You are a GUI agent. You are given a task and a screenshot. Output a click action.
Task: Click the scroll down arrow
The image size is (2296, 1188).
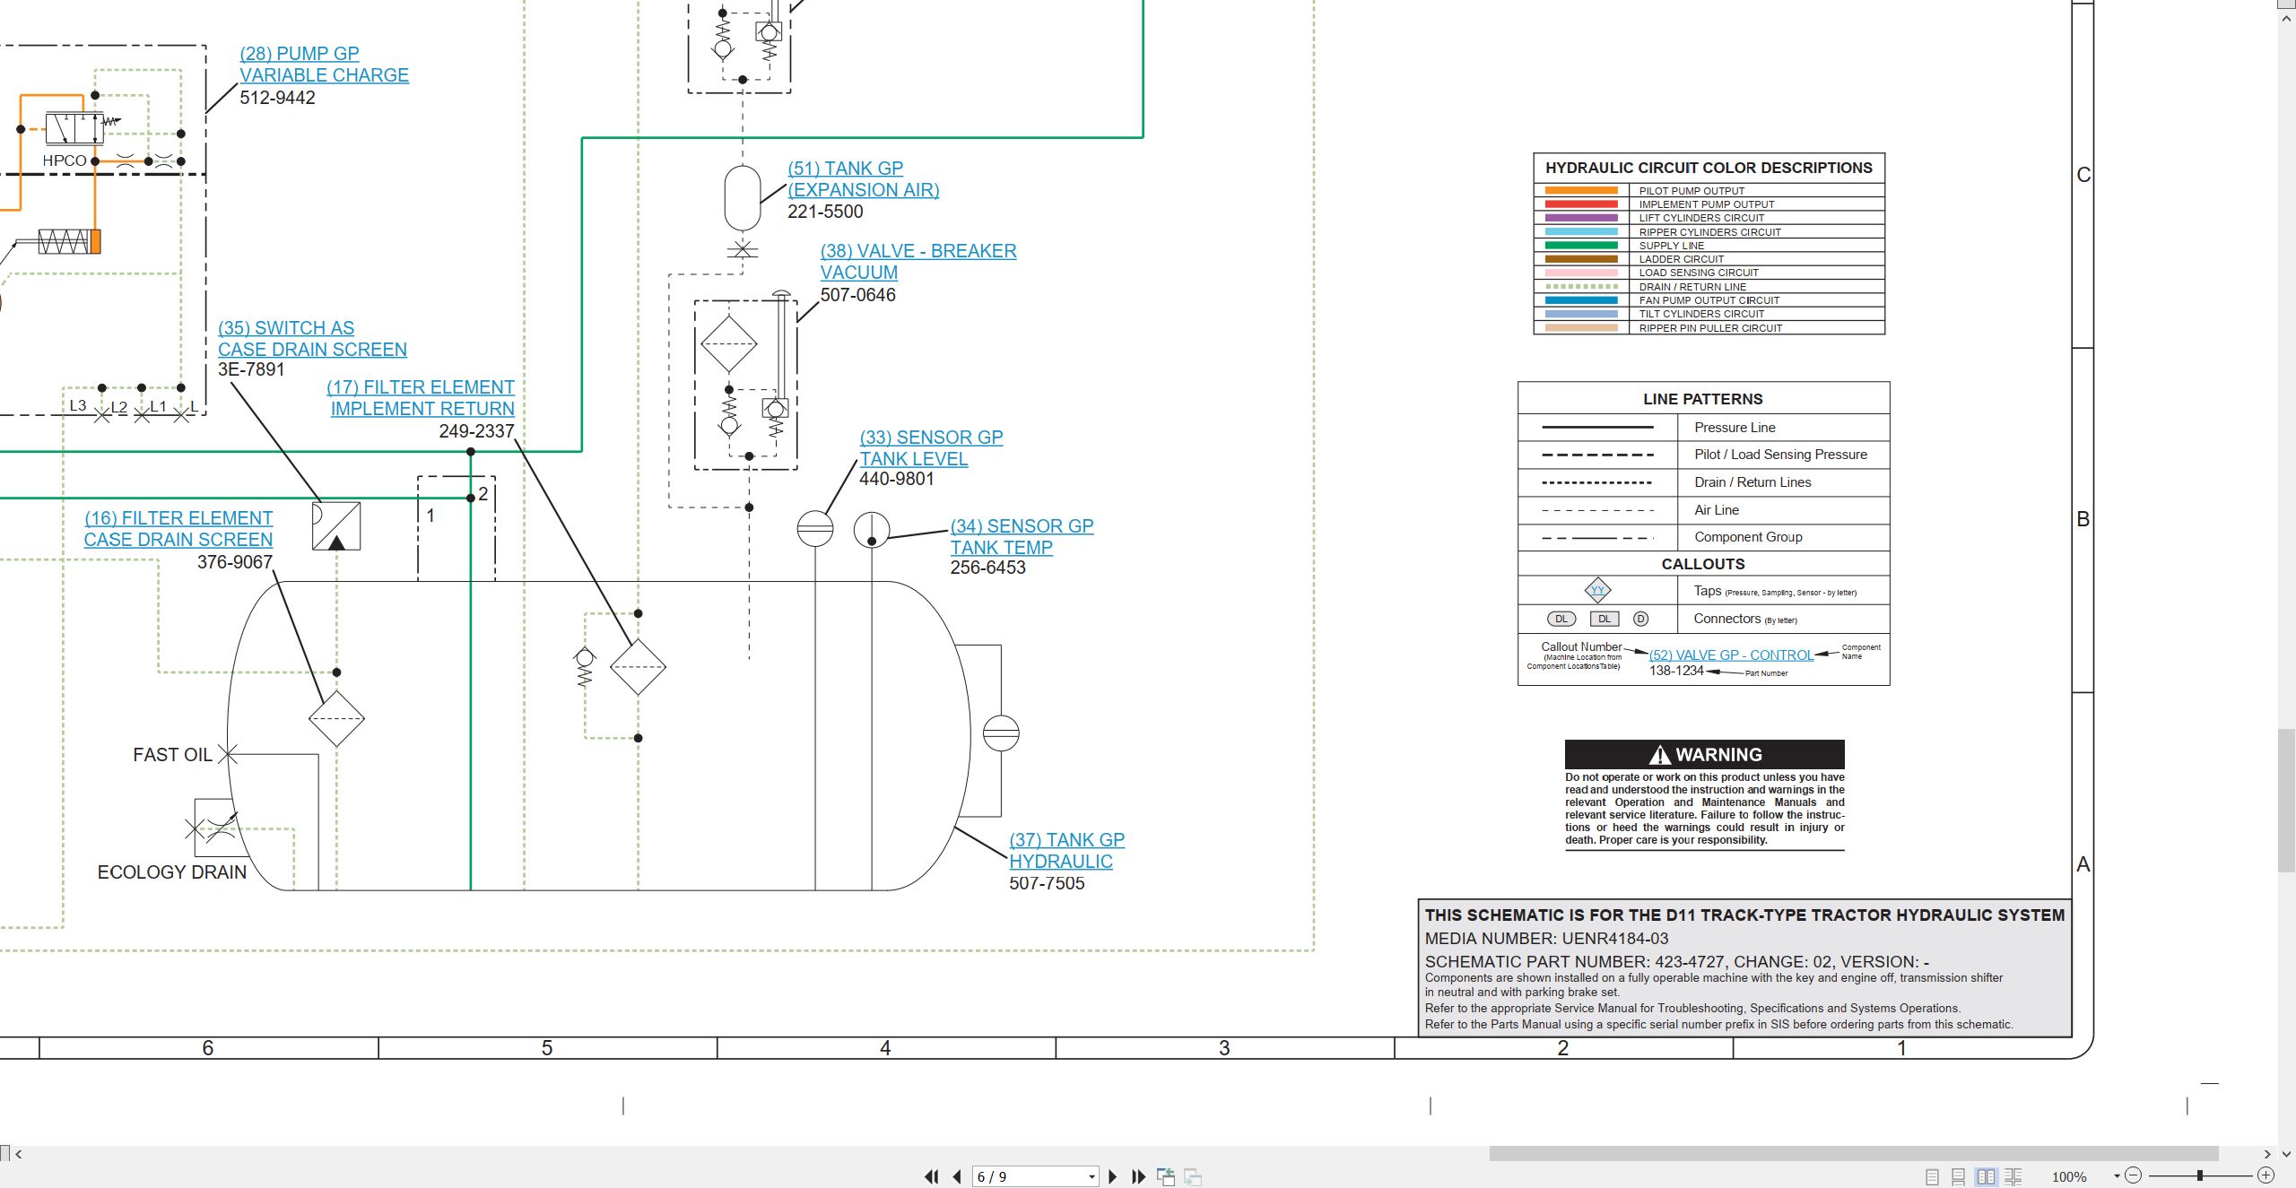point(2287,1154)
